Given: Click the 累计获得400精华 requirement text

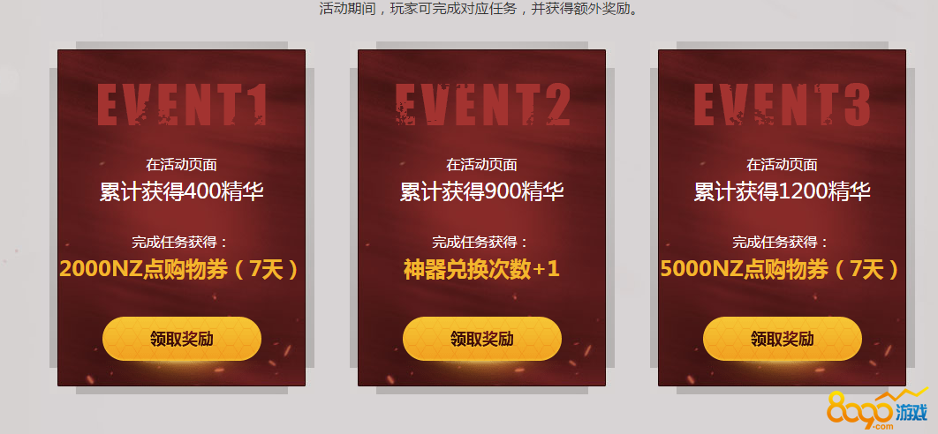Looking at the screenshot, I should point(182,192).
